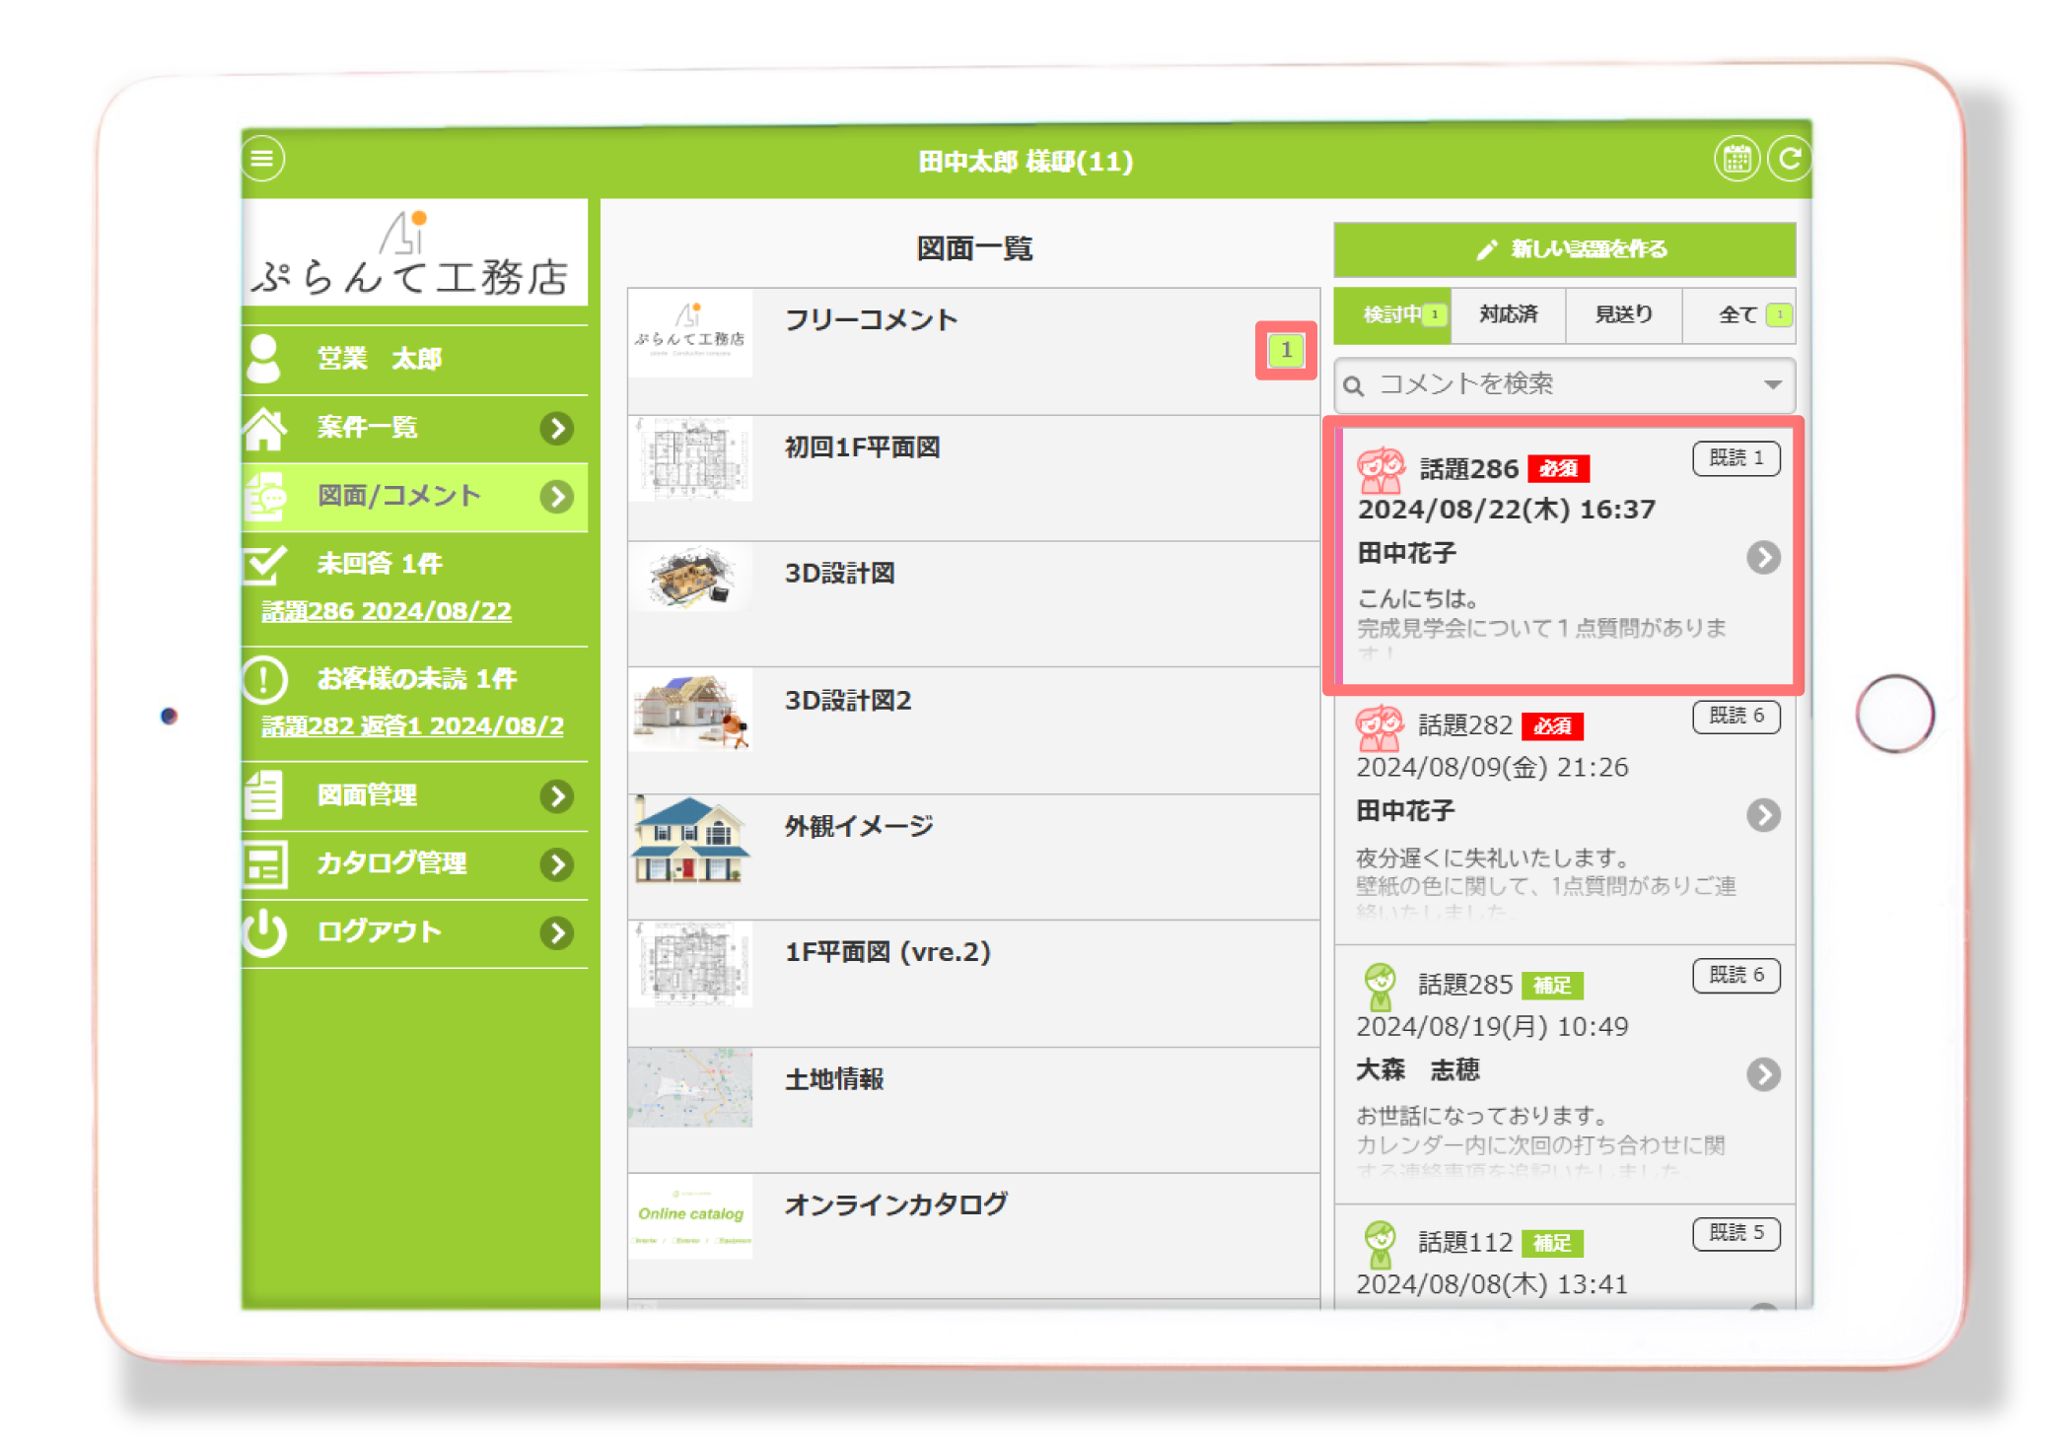2055x1443 pixels.
Task: Open the calendar icon in header
Action: [x=1736, y=159]
